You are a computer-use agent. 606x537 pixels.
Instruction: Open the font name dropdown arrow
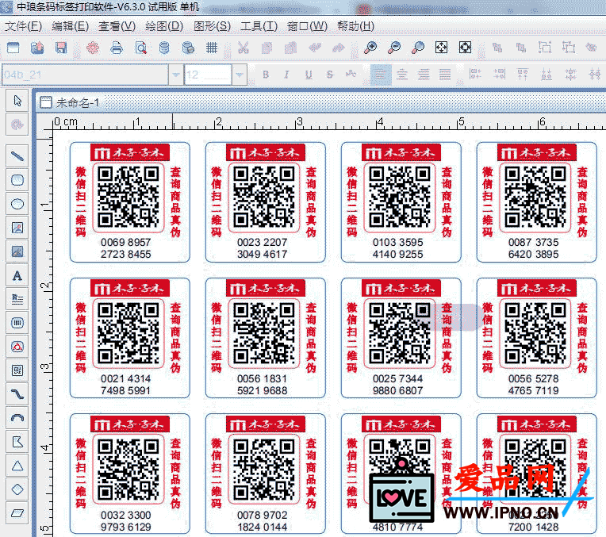click(x=176, y=75)
